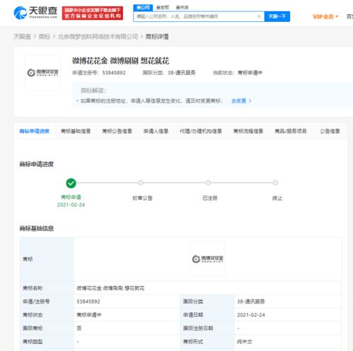The width and height of the screenshot is (353, 351).
Task: Click the trademark image in the 商标 row
Action: (x=207, y=259)
